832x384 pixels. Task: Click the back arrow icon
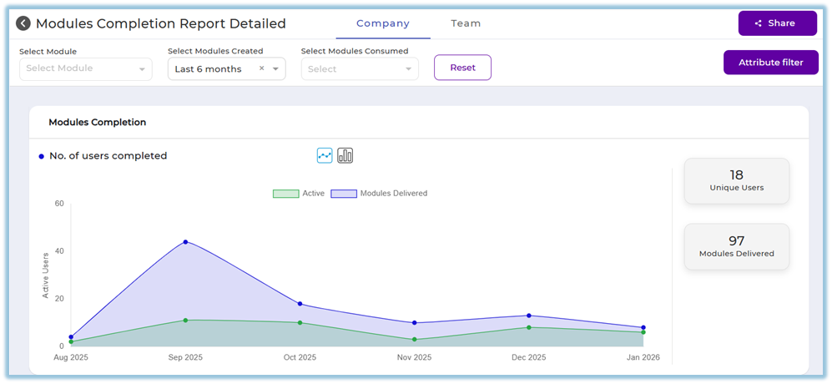[x=23, y=24]
